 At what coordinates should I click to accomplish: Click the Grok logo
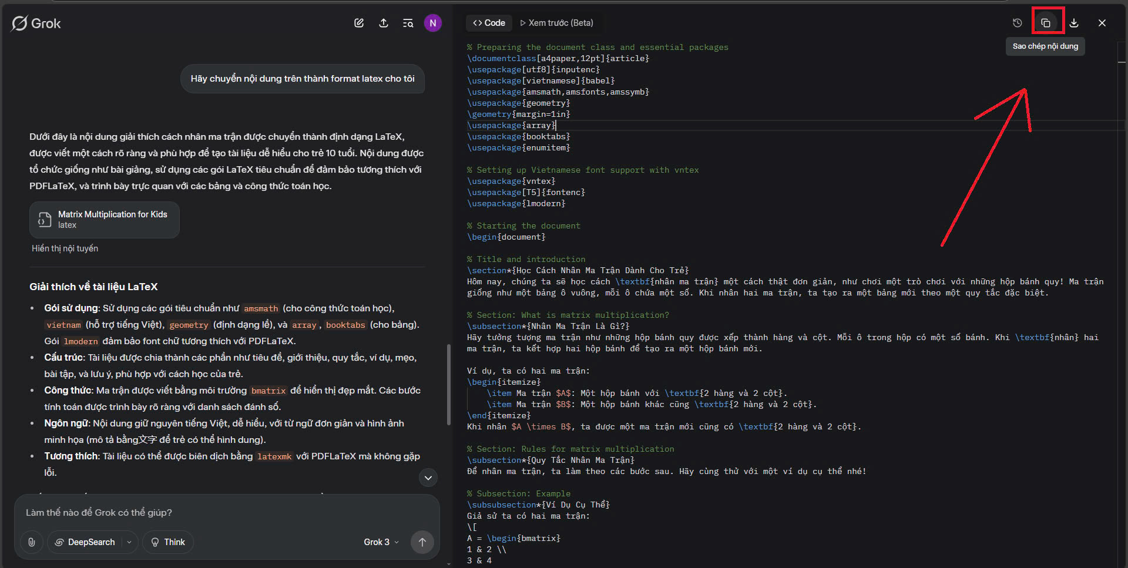click(x=36, y=23)
